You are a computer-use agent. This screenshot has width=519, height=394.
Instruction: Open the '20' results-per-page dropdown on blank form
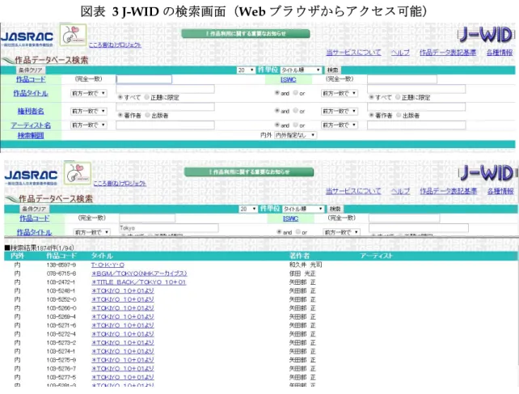(x=246, y=70)
